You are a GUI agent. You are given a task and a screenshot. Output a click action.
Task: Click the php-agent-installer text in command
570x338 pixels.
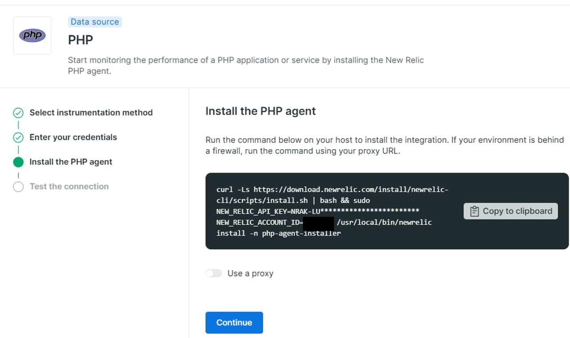click(x=301, y=233)
